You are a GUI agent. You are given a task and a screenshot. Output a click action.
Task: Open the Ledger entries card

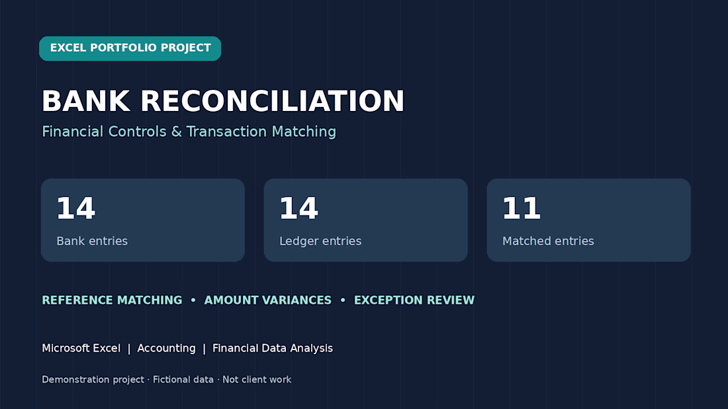pyautogui.click(x=366, y=220)
